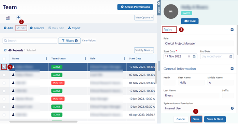Click ACTIVE badge in 07 Nov 2022 row
This screenshot has width=238, height=124.
point(57,75)
